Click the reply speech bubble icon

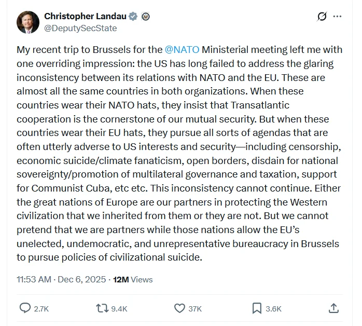(25, 308)
